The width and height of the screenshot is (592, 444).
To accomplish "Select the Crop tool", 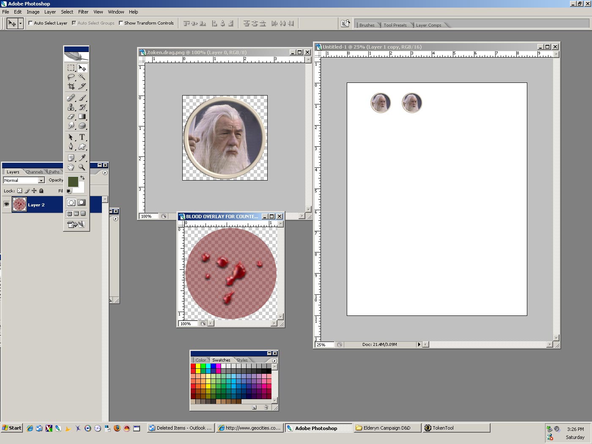I will pos(71,86).
